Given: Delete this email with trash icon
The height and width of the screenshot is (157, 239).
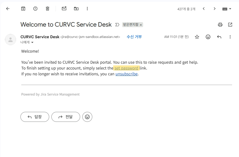Looking at the screenshot, I should coord(48,9).
